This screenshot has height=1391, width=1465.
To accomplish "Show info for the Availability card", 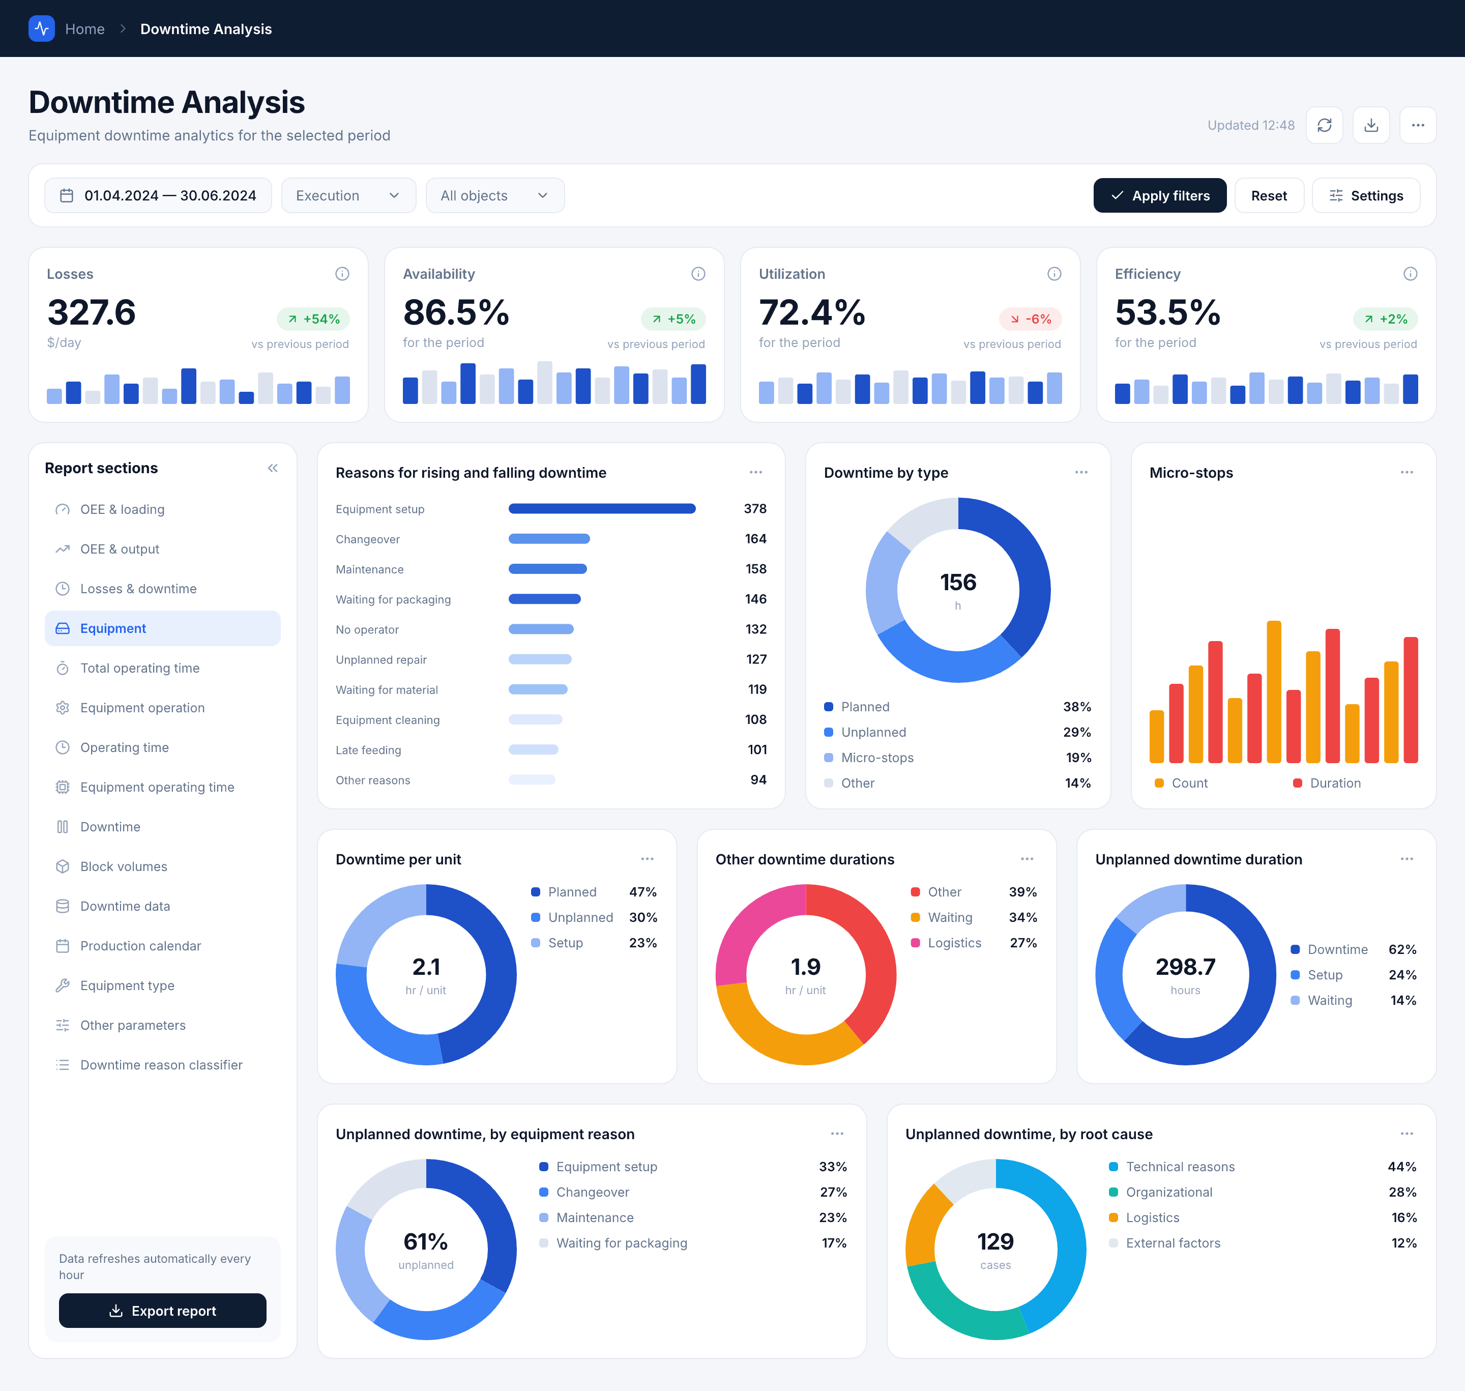I will [x=697, y=274].
